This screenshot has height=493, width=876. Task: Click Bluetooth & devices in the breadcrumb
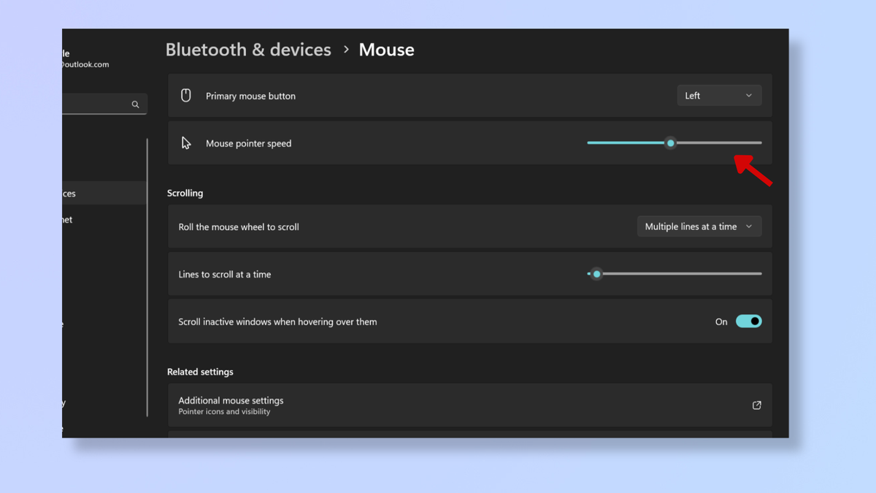[248, 50]
